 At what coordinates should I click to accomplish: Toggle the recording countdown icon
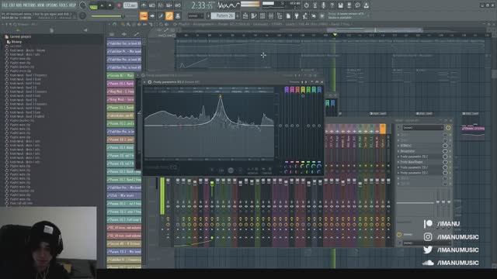pos(161,5)
